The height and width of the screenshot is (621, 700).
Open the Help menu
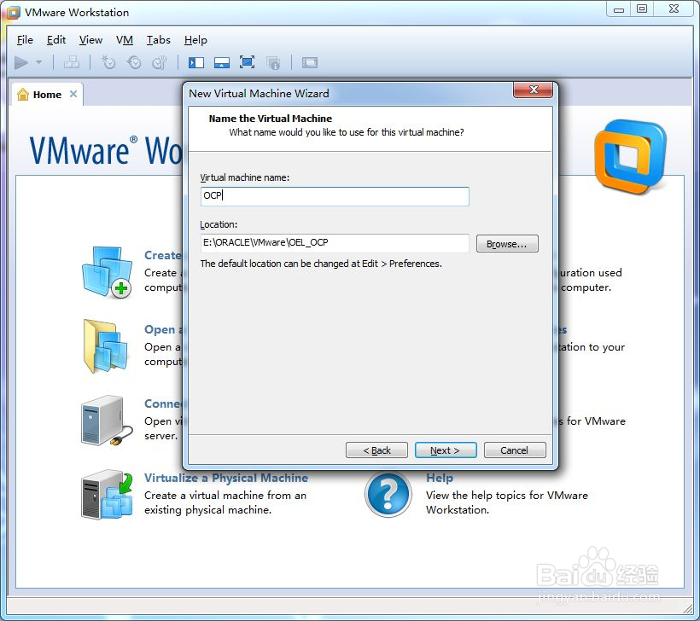[195, 40]
